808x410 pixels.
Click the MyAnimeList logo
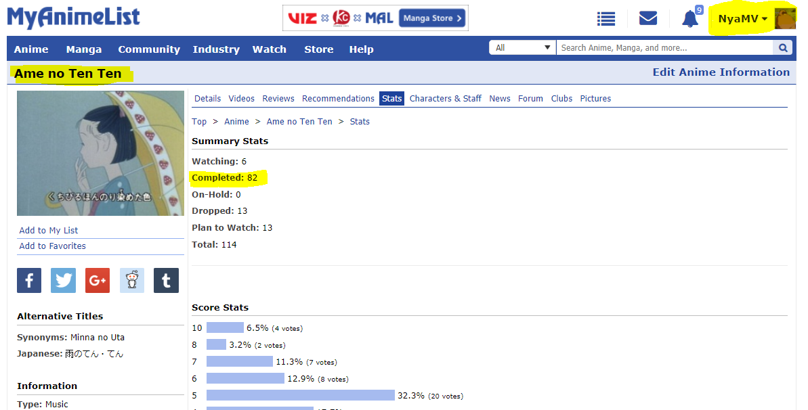pos(73,18)
